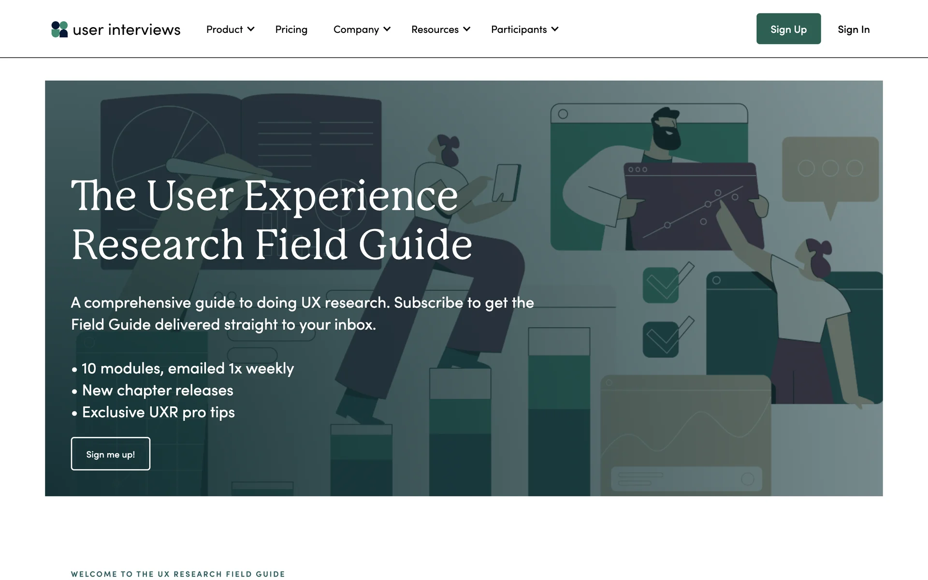The width and height of the screenshot is (928, 580).
Task: Expand the Product dropdown chevron
Action: pos(251,29)
